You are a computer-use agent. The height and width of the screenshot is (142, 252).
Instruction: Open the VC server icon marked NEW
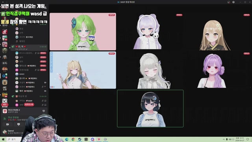click(x=5, y=101)
